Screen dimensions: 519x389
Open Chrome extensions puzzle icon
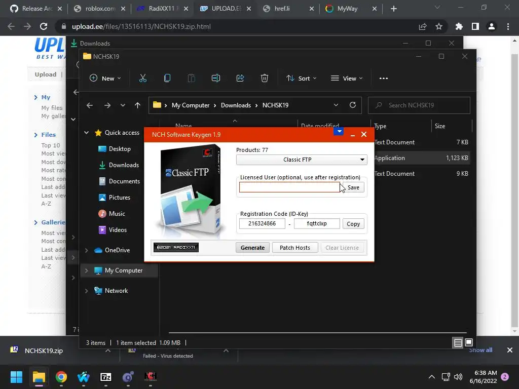[459, 26]
